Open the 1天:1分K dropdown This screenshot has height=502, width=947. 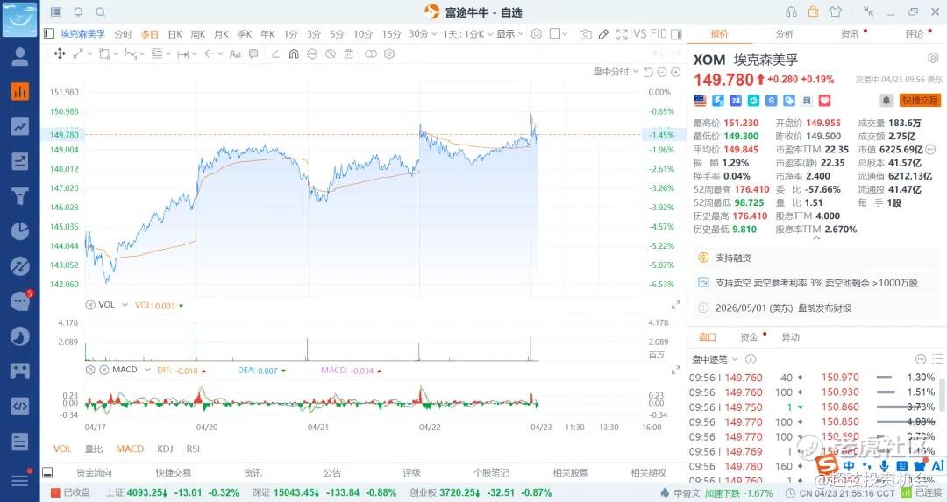coord(467,34)
